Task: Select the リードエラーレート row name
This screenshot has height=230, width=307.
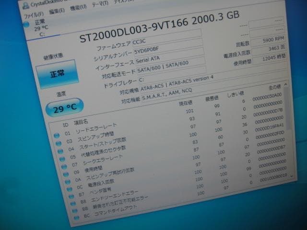Action: tap(96, 128)
